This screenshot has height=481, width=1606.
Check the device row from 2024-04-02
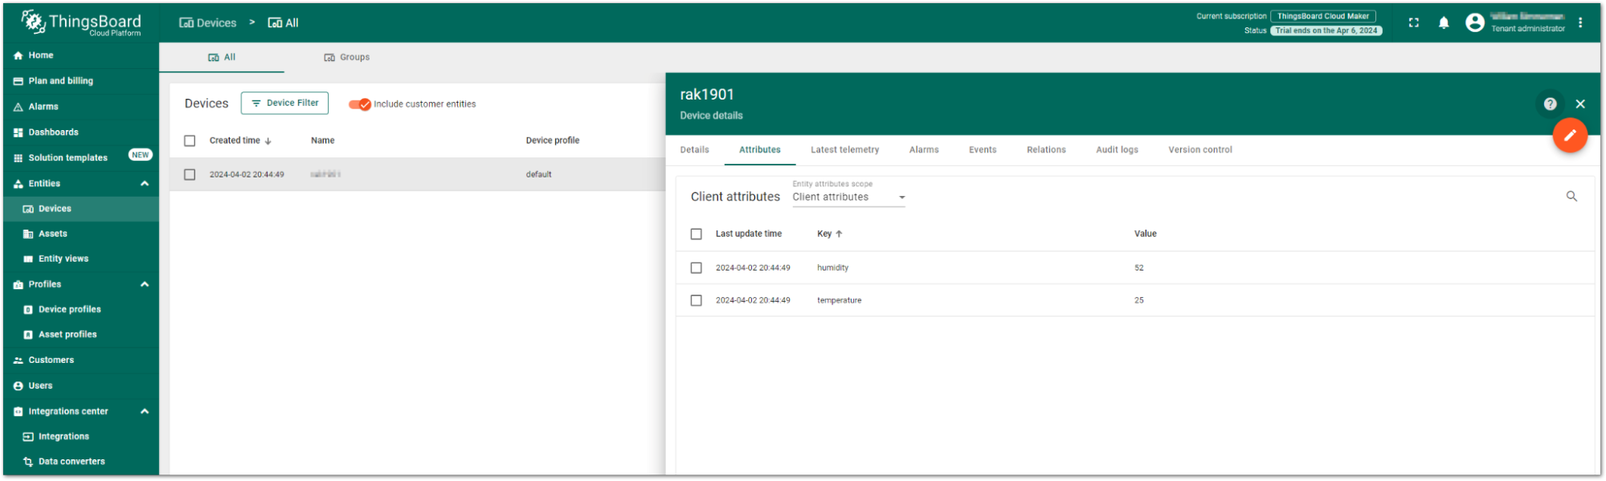point(190,175)
